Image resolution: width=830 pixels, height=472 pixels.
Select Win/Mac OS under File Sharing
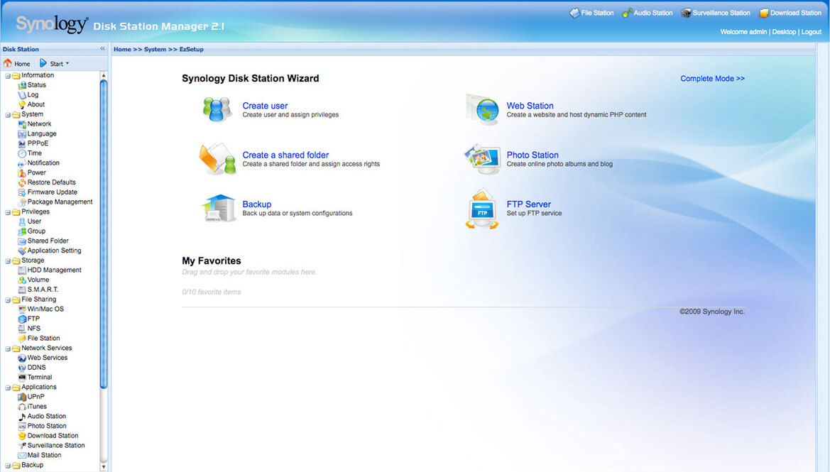tap(45, 309)
